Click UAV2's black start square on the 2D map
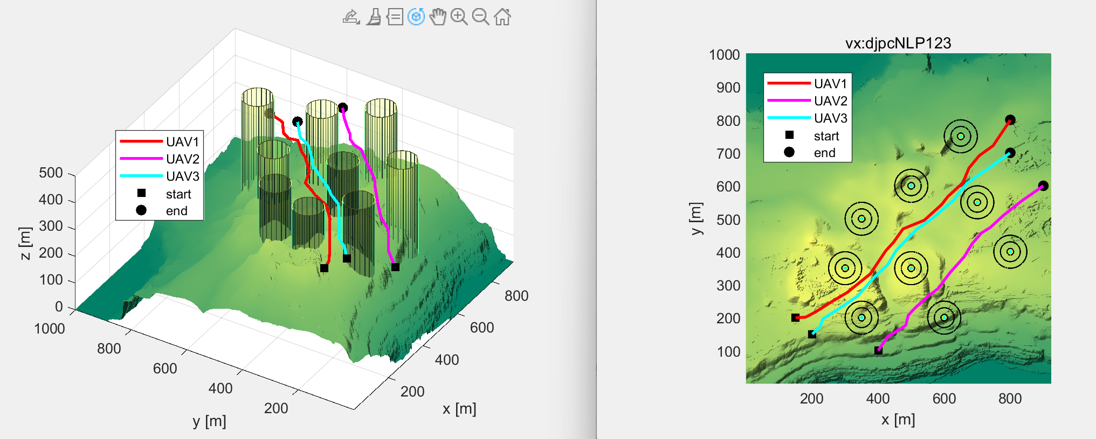Image resolution: width=1096 pixels, height=439 pixels. pyautogui.click(x=878, y=351)
